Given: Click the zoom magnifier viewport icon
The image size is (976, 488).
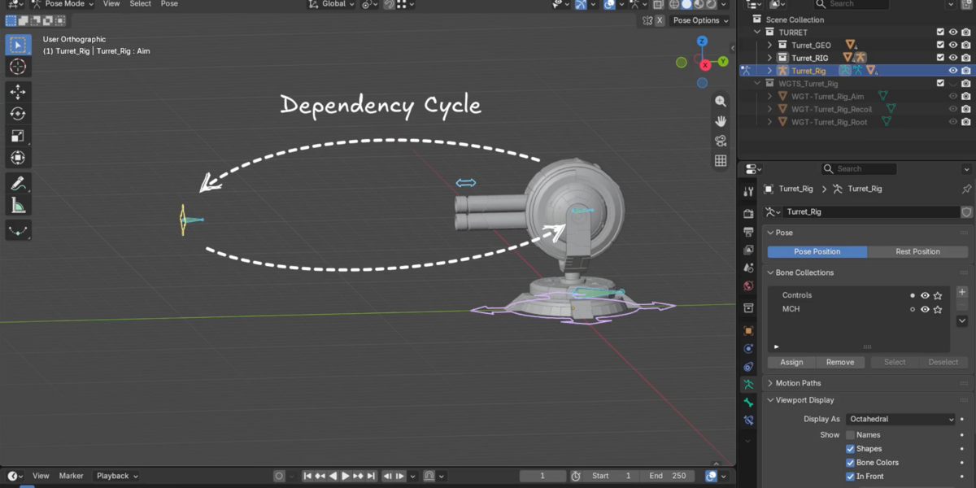Looking at the screenshot, I should click(721, 102).
